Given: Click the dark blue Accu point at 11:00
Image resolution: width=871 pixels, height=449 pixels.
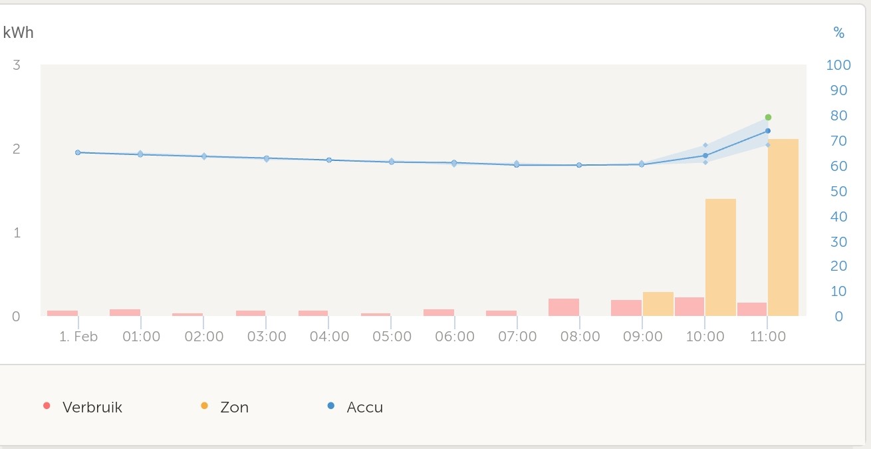Looking at the screenshot, I should [x=768, y=130].
